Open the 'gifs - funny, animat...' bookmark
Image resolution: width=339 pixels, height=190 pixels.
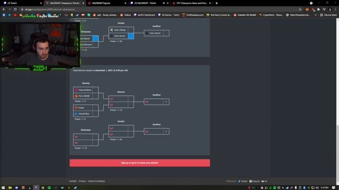coord(105,15)
